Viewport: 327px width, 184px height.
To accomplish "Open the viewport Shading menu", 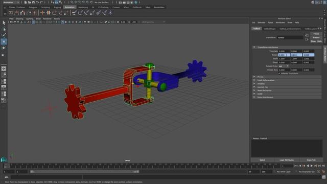I will (19, 19).
